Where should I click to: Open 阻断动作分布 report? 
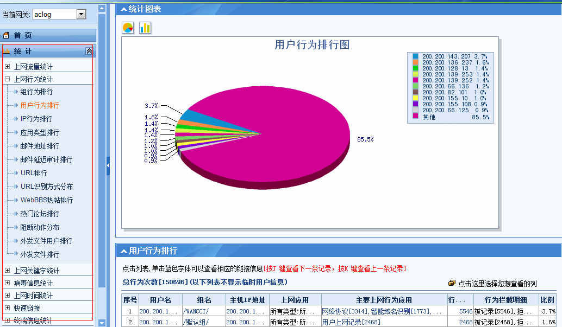(x=40, y=228)
